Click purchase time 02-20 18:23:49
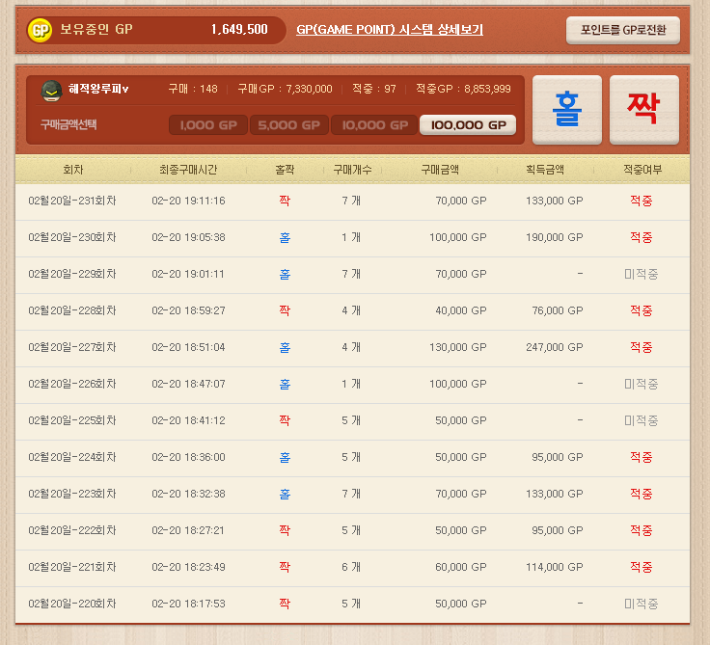710x645 pixels. [x=188, y=568]
